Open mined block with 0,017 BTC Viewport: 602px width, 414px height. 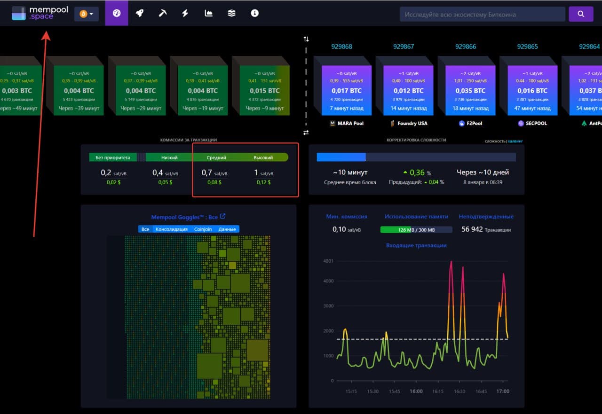(x=346, y=90)
